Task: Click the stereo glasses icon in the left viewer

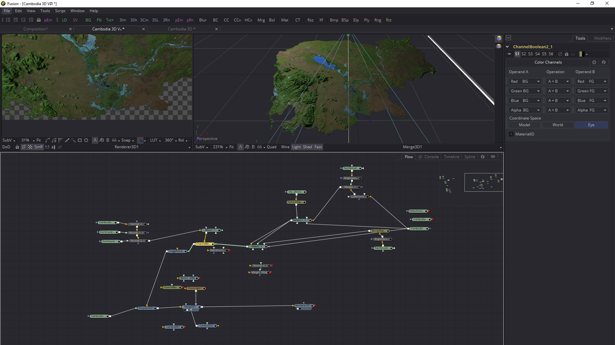Action: [x=114, y=140]
